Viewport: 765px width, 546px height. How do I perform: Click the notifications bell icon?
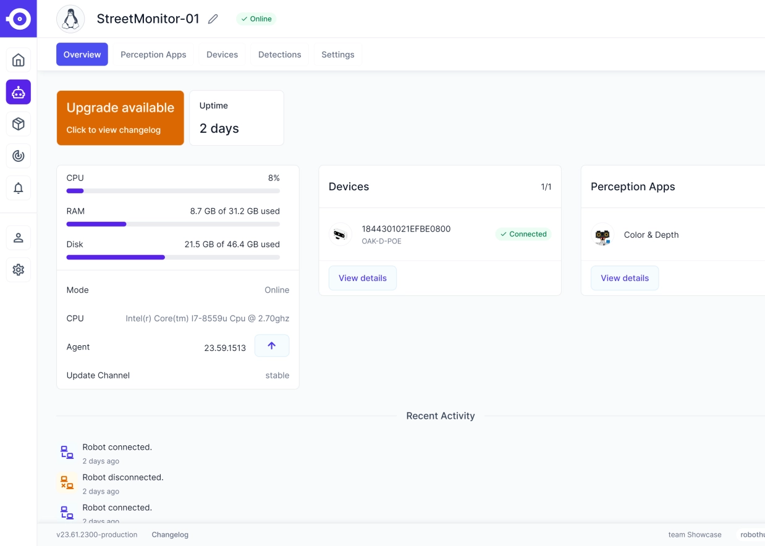point(19,188)
